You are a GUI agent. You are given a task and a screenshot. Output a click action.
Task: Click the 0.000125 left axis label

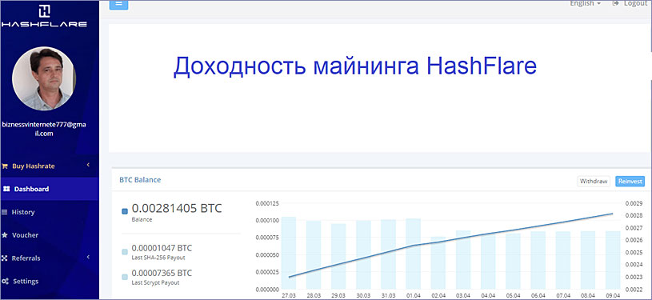[267, 203]
